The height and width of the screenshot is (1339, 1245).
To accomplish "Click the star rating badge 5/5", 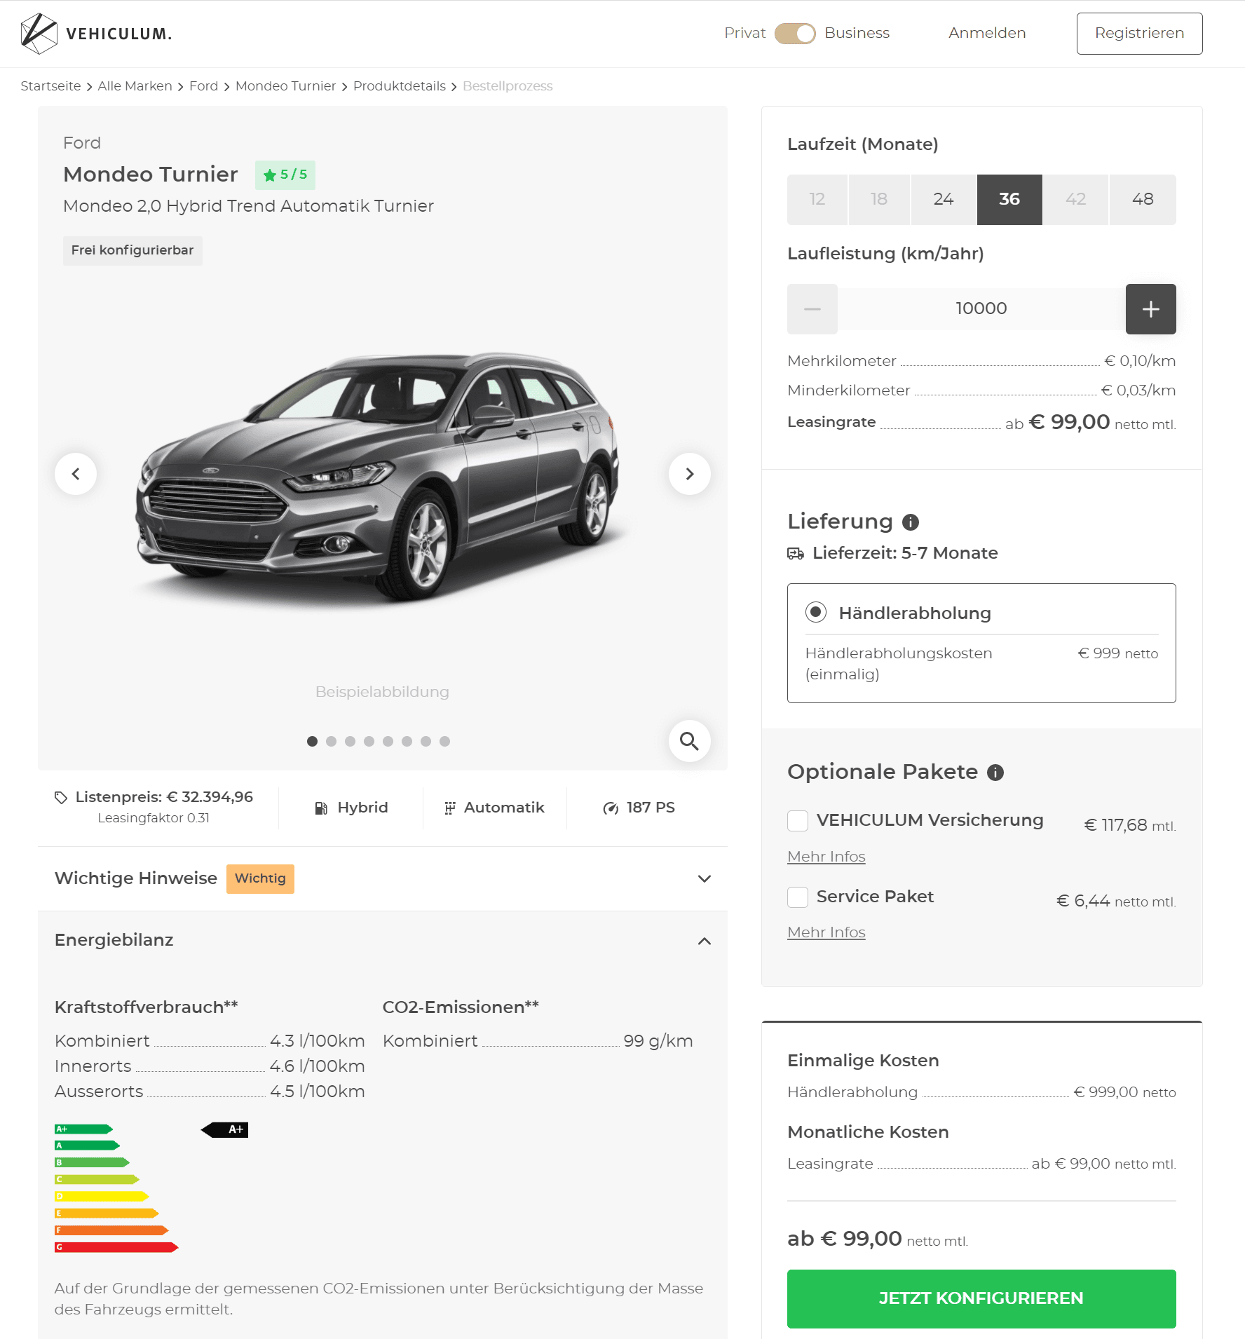I will (285, 175).
